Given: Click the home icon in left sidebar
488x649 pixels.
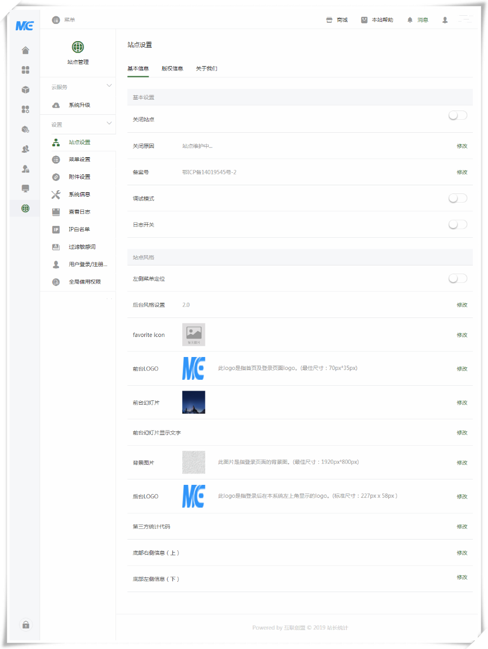Looking at the screenshot, I should pos(25,50).
